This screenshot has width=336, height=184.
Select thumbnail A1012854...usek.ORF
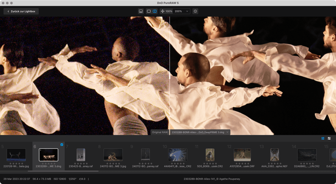[x=242, y=155]
